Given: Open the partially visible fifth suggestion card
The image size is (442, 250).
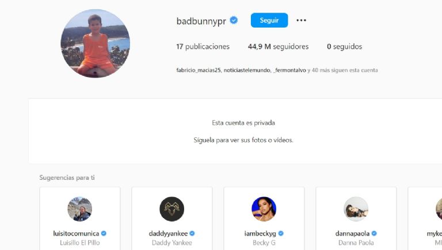Looking at the screenshot, I should [x=425, y=218].
